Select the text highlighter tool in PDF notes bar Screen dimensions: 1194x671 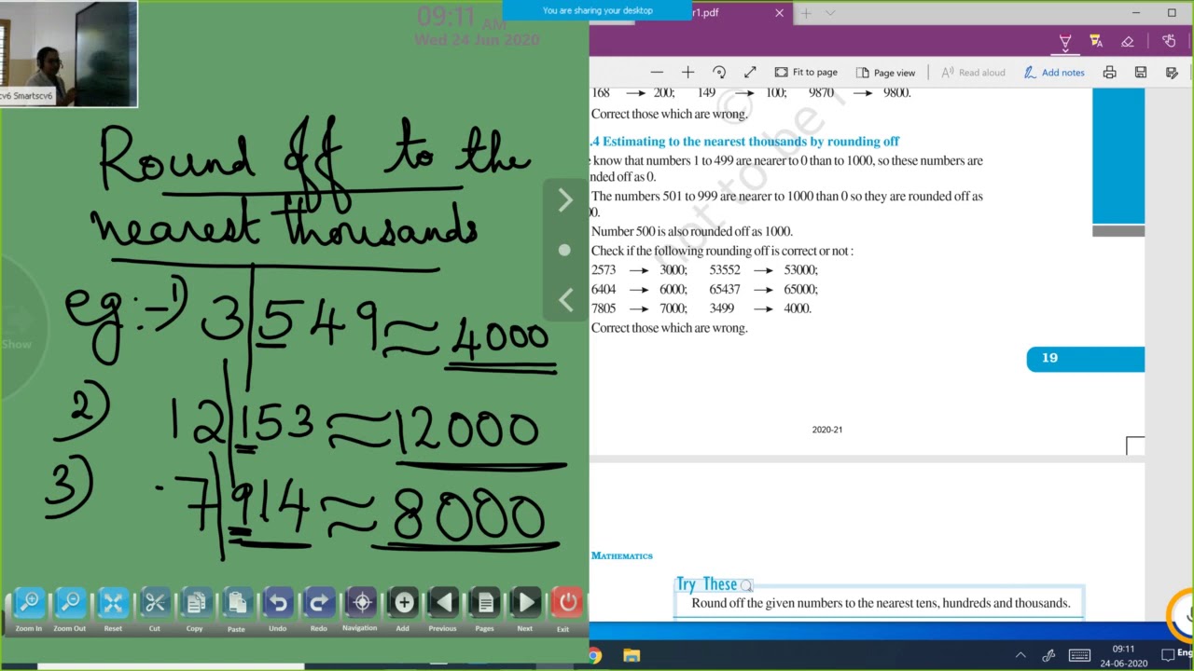[1096, 41]
